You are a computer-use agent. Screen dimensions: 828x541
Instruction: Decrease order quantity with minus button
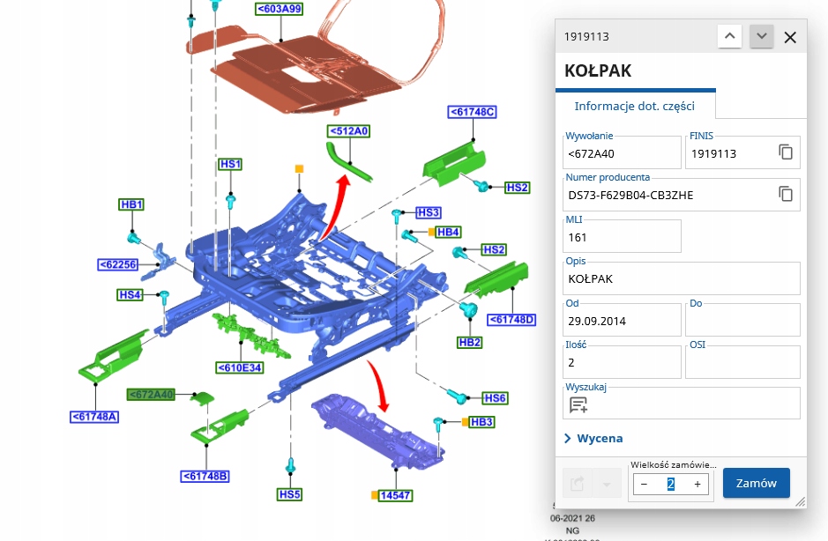click(644, 484)
